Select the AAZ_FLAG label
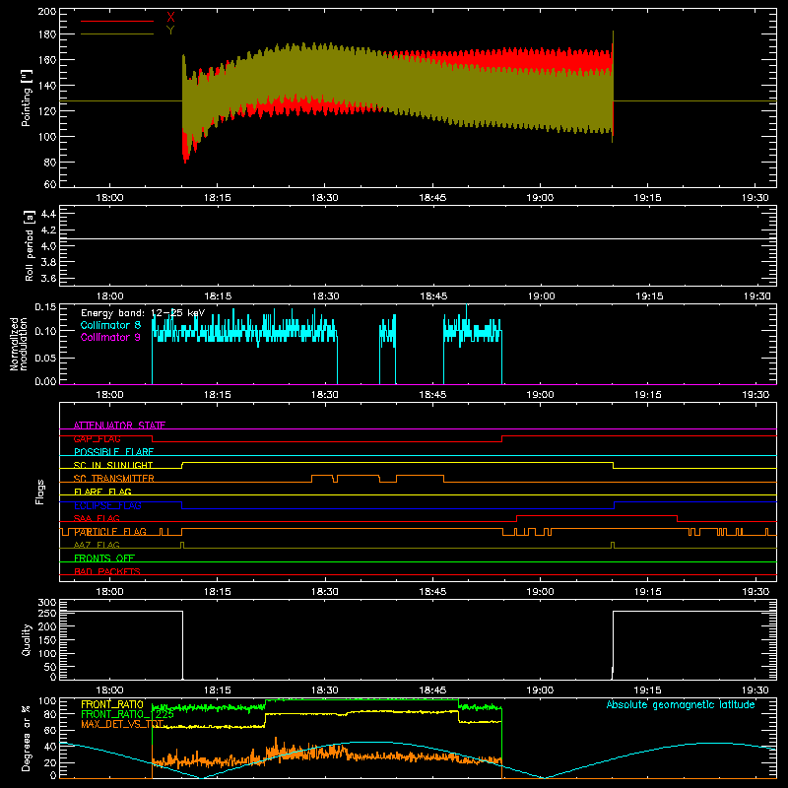The image size is (788, 788). (97, 546)
